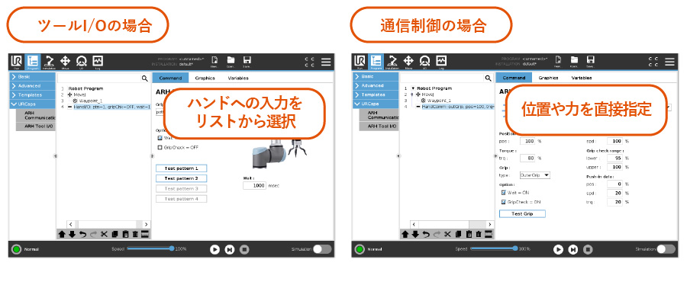Adjust the Speed slider in the right screenshot
Viewport: 687px width, 301px height.
pyautogui.click(x=493, y=248)
